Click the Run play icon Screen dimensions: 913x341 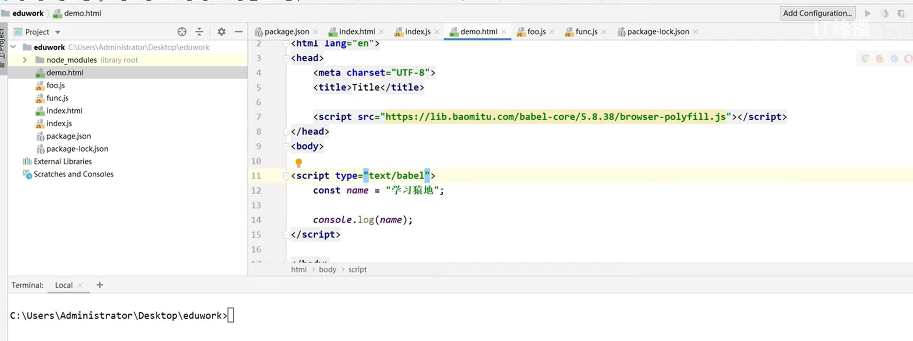[868, 14]
